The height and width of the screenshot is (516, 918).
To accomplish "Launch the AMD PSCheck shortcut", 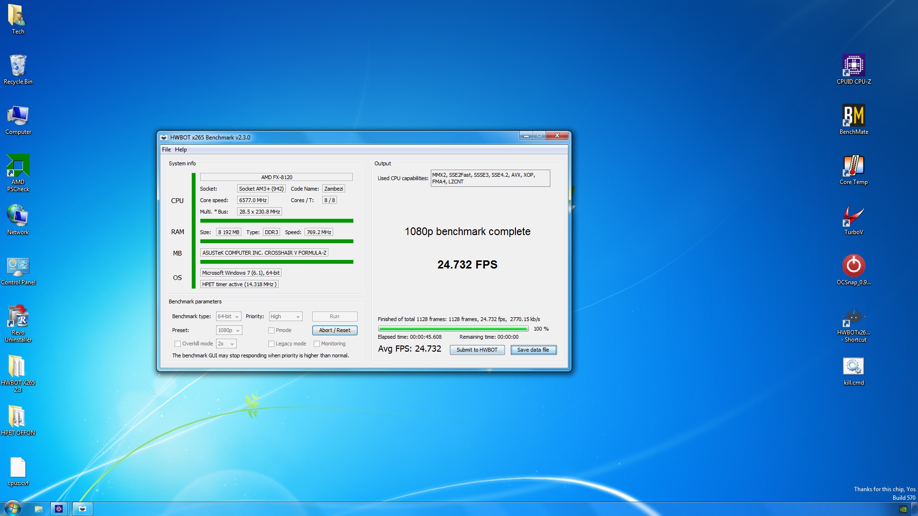I will tap(18, 173).
